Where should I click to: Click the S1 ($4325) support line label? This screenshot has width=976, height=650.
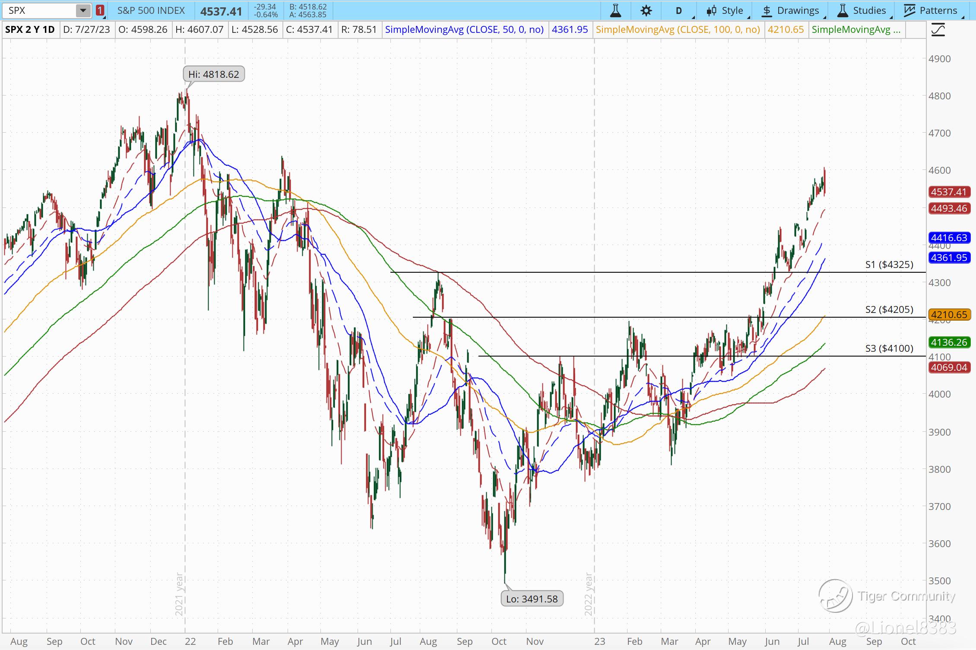(889, 264)
